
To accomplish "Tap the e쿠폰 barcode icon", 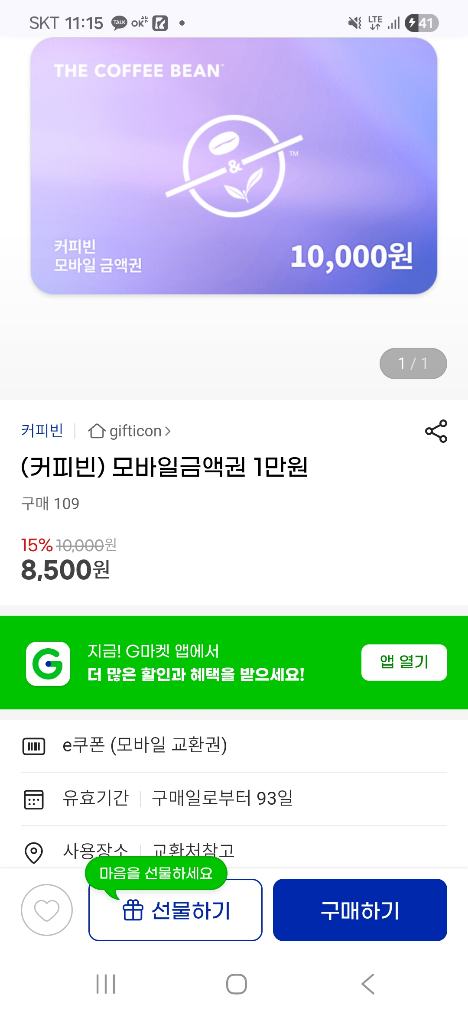I will (34, 746).
